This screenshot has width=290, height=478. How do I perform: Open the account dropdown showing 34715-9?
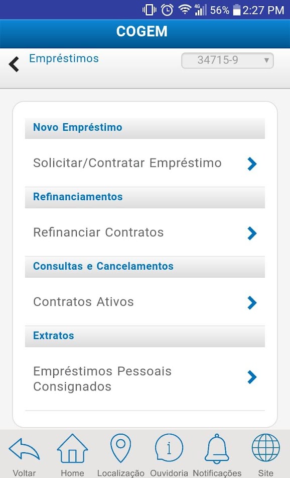click(x=227, y=60)
